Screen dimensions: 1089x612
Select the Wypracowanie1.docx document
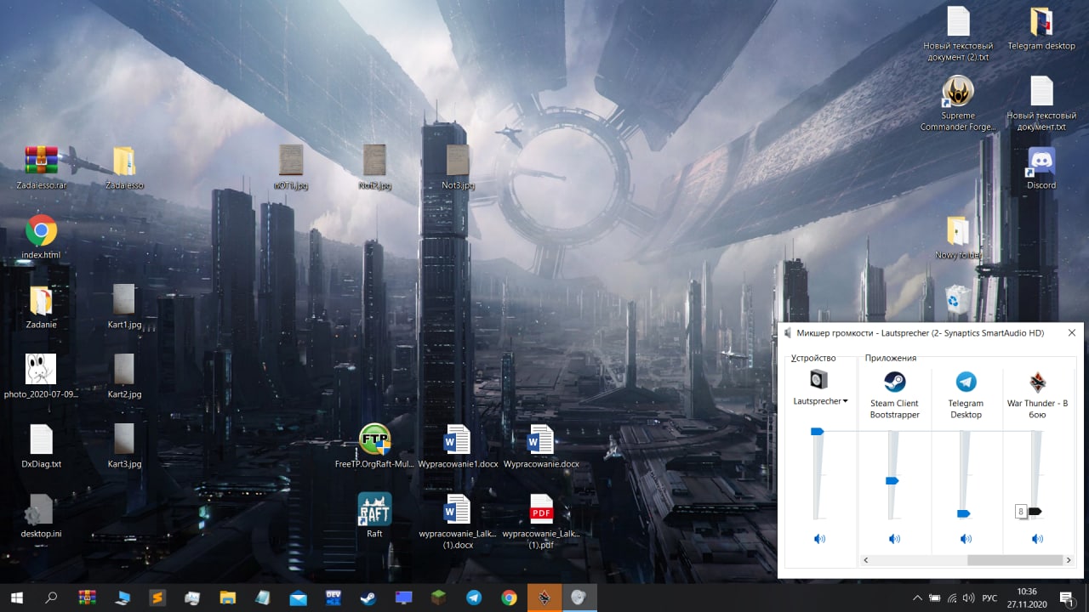click(x=458, y=446)
